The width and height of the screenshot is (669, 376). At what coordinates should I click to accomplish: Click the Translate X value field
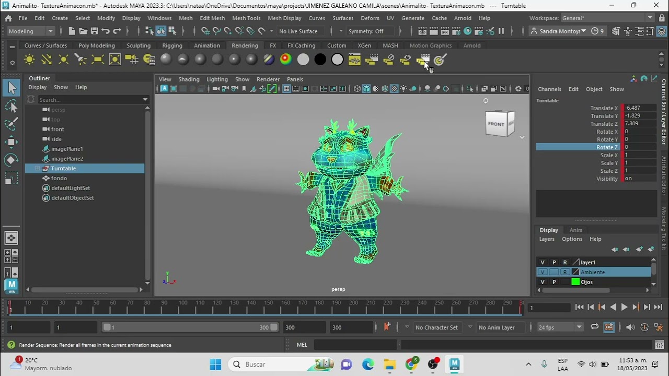(639, 108)
